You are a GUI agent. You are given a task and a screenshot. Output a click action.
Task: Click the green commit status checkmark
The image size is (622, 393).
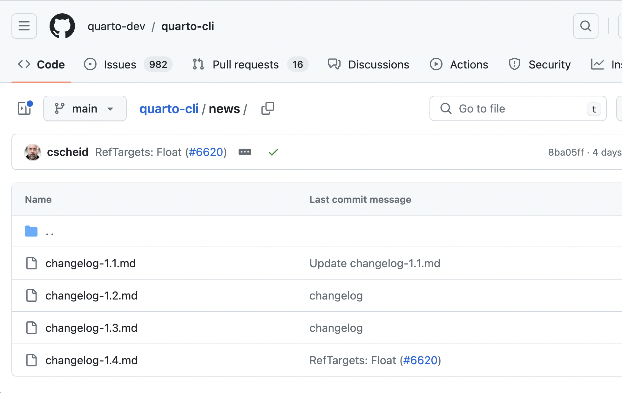tap(273, 152)
